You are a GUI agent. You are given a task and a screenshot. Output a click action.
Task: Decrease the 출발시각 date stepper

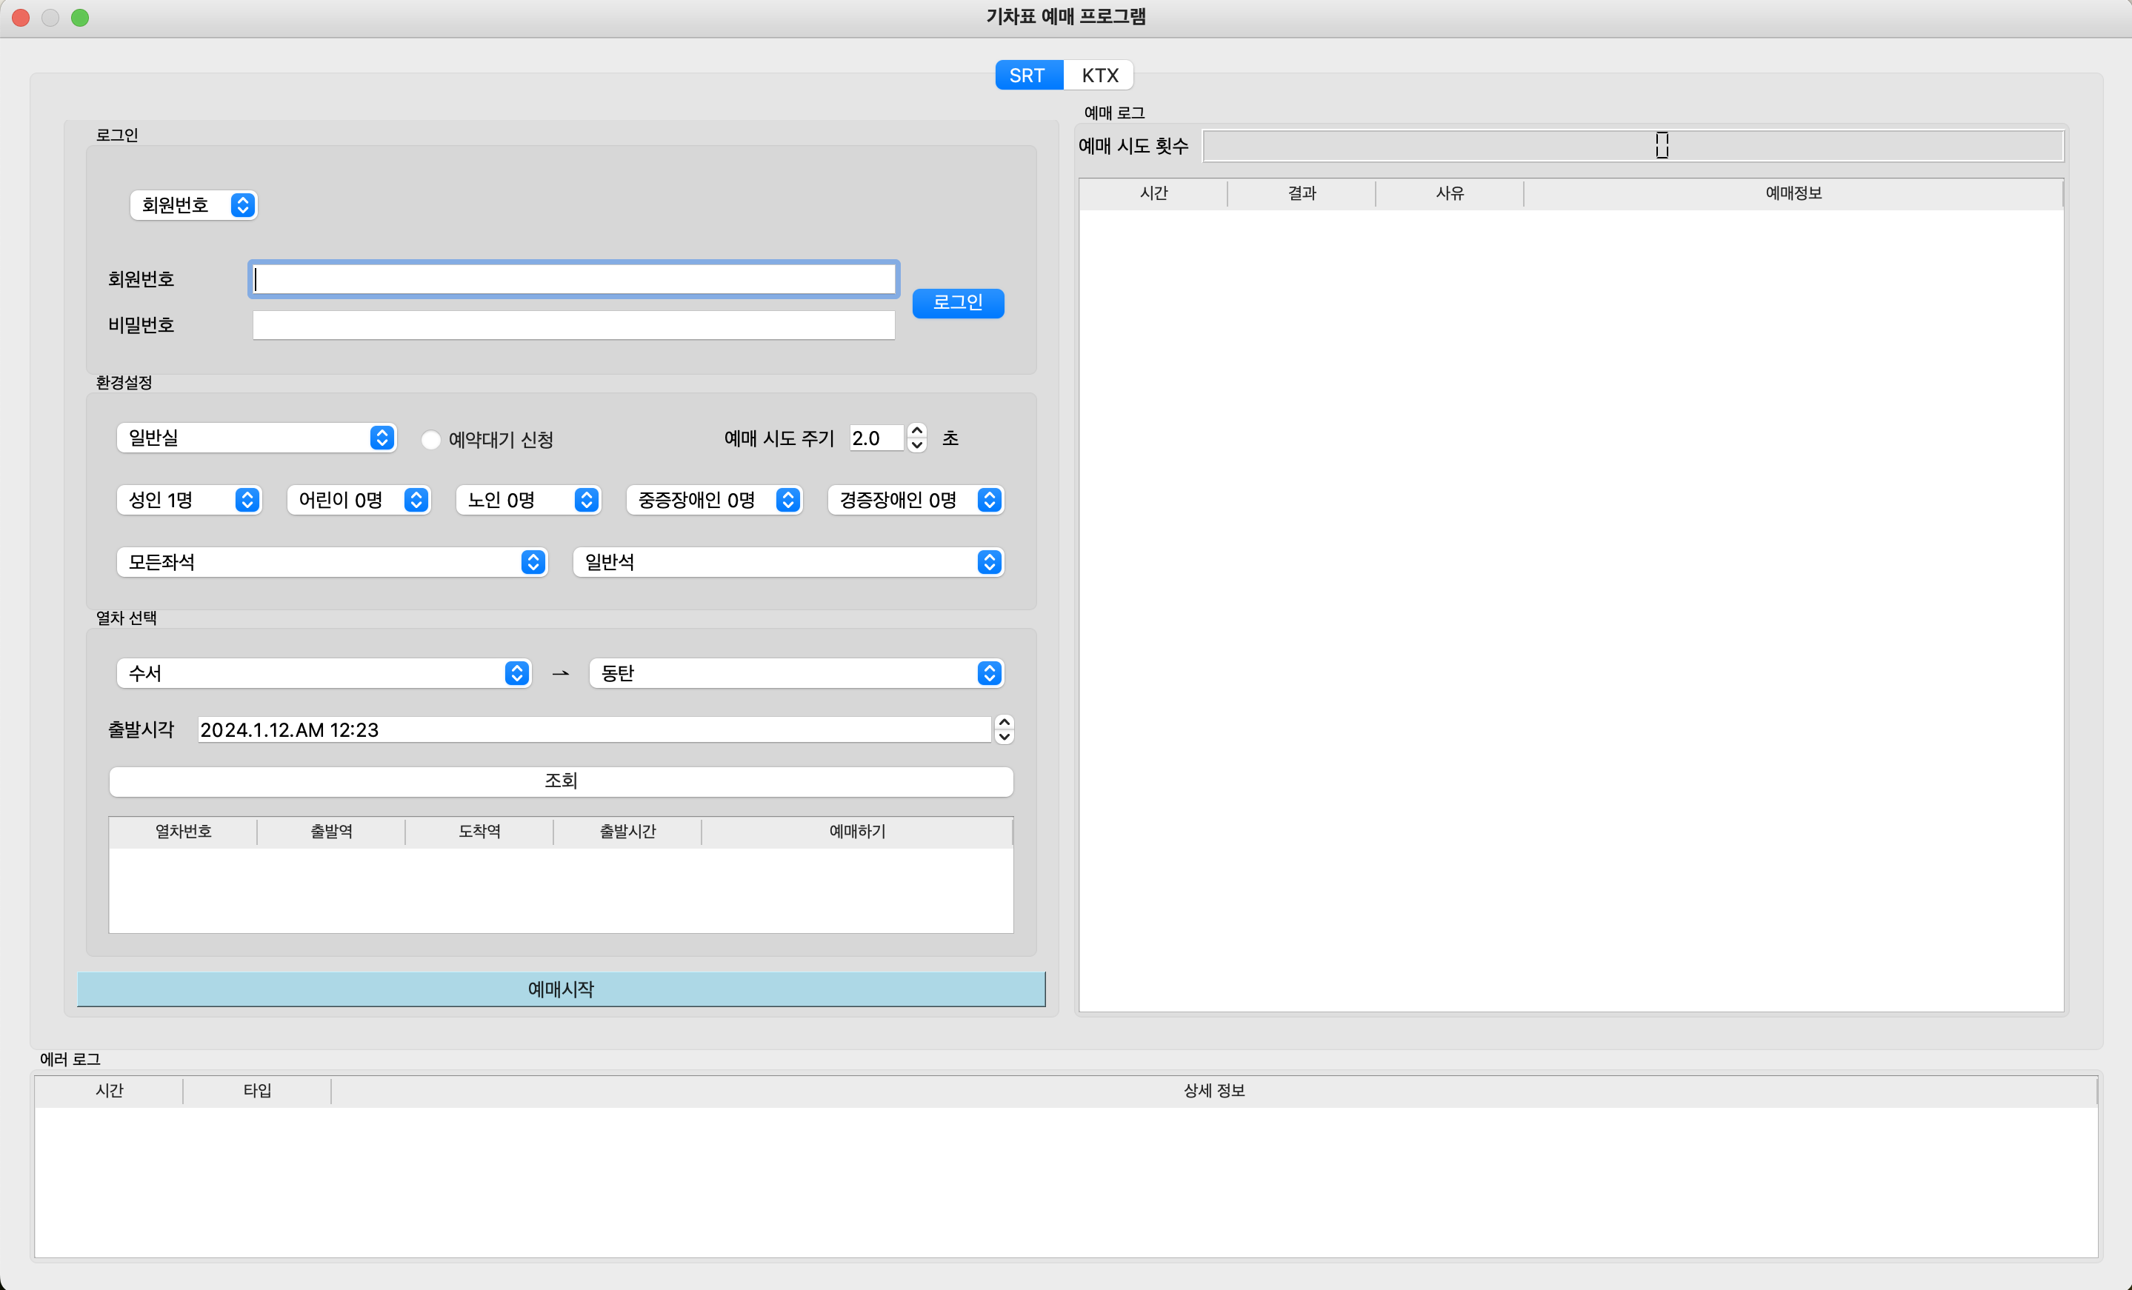(x=1004, y=737)
